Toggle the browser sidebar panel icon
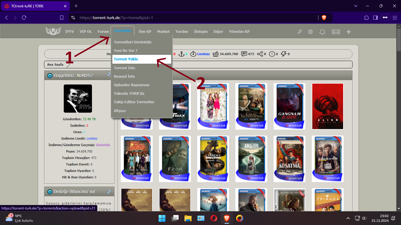401x225 pixels. 375,18
